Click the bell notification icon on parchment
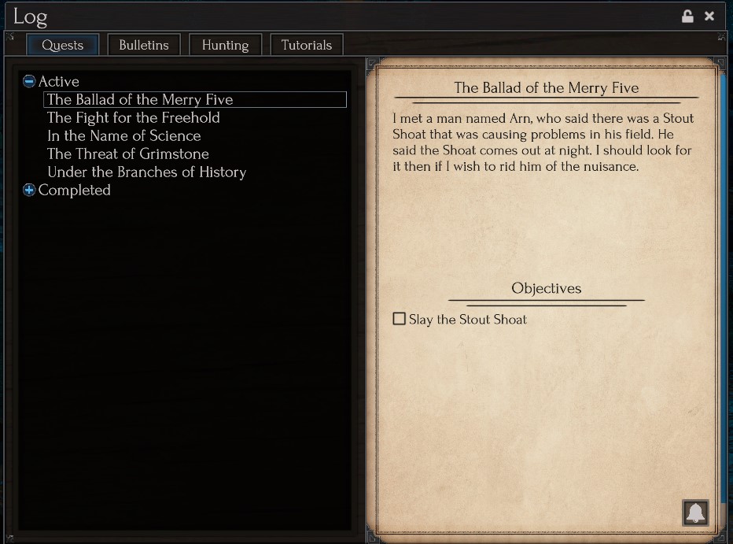Viewport: 733px width, 544px height. pyautogui.click(x=695, y=513)
